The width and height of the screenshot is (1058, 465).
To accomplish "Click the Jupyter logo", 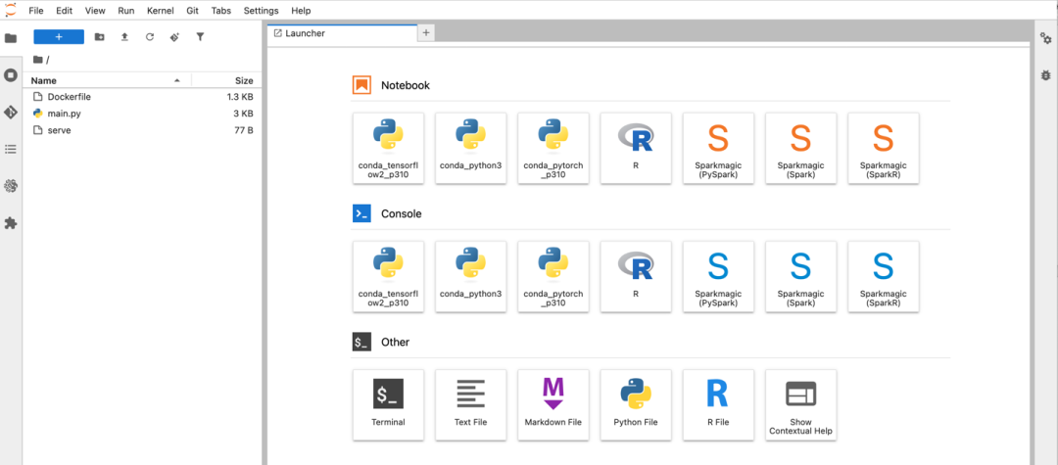I will click(x=11, y=10).
